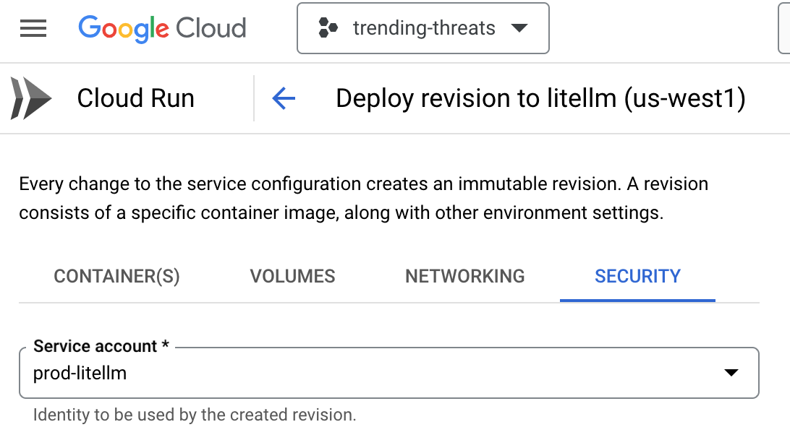Click the hexagon project icon

328,28
